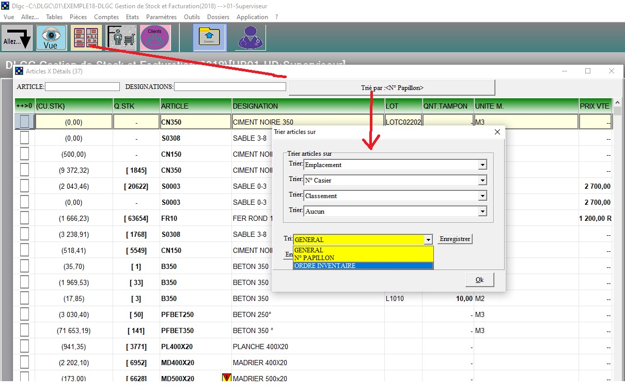Click the red marker on MADRIER 500x20
This screenshot has width=625, height=391.
pos(226,379)
